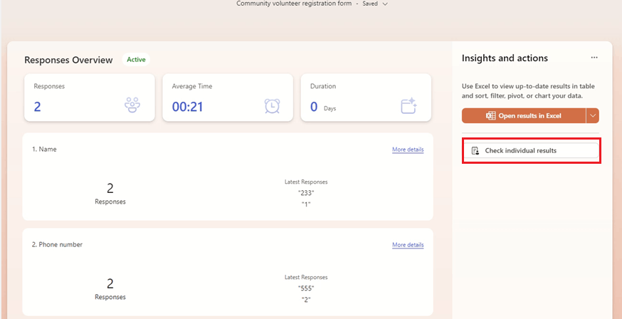
Task: Click the Duration calendar sparkle icon
Action: [x=408, y=106]
